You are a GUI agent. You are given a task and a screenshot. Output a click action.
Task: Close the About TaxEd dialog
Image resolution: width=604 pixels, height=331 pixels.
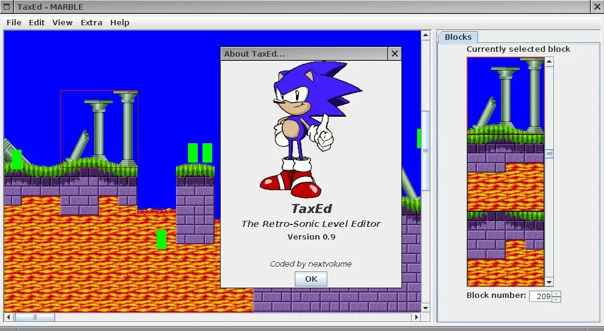[394, 54]
